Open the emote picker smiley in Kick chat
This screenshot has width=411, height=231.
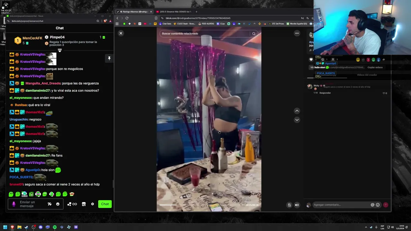[58, 204]
